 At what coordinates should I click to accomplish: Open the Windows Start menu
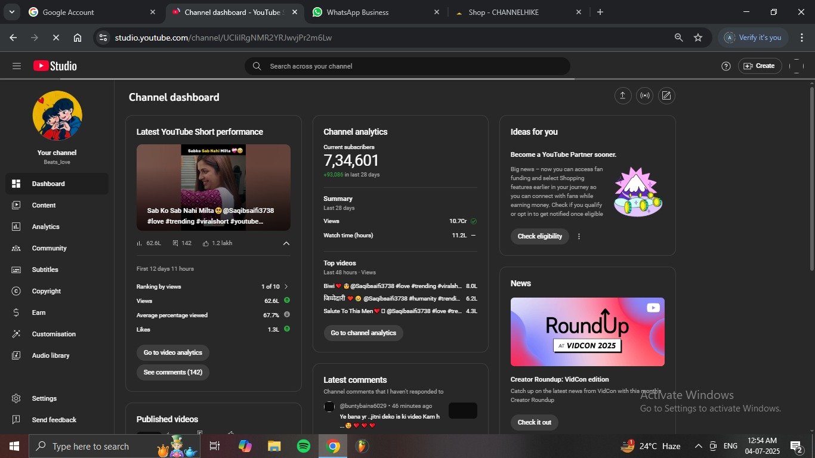(x=14, y=446)
